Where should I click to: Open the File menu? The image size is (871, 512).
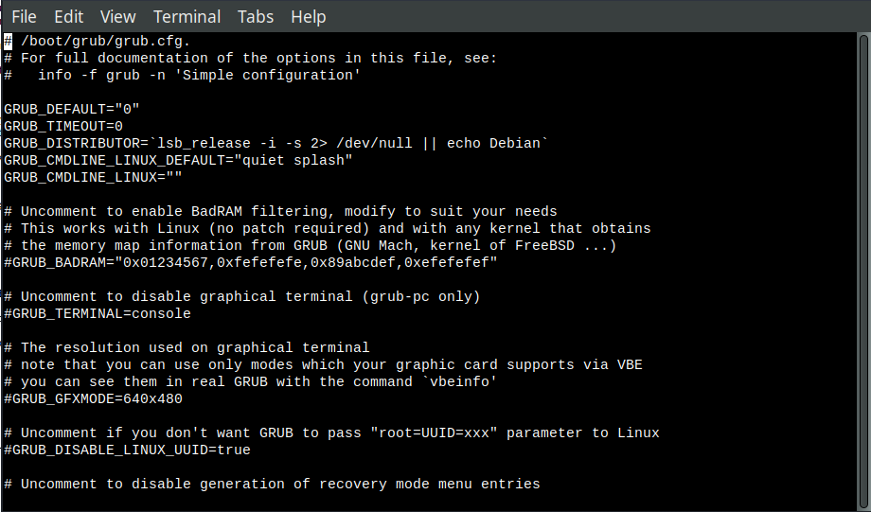click(24, 17)
